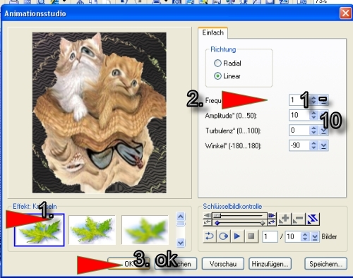353x278 pixels.
Task: Select the blue start keyframe diamond
Action: [x=217, y=223]
